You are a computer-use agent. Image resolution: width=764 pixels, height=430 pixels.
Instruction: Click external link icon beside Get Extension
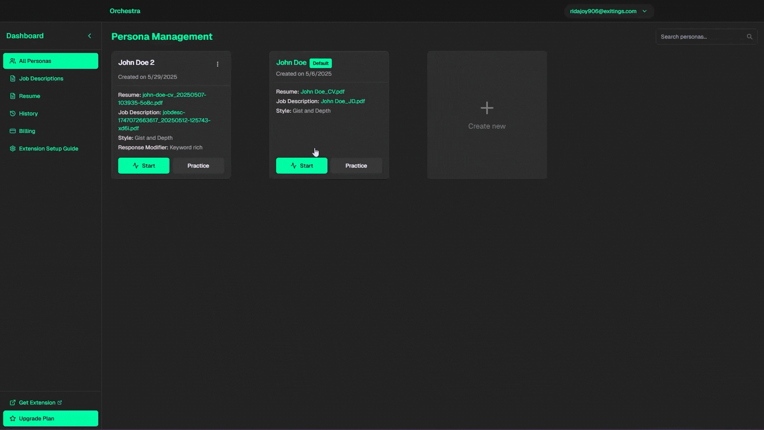pyautogui.click(x=60, y=403)
